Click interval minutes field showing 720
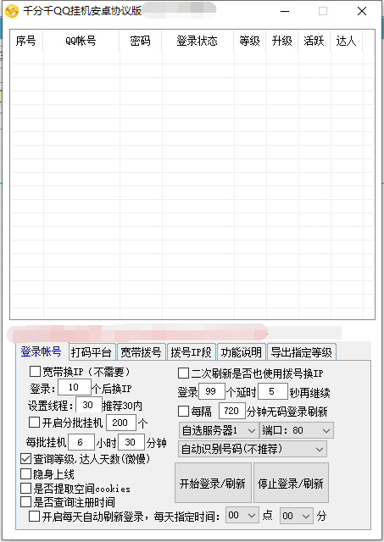This screenshot has width=384, height=542. [231, 411]
